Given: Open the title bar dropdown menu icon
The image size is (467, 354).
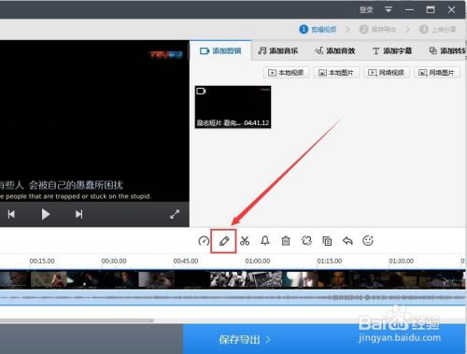Looking at the screenshot, I should pos(389,9).
